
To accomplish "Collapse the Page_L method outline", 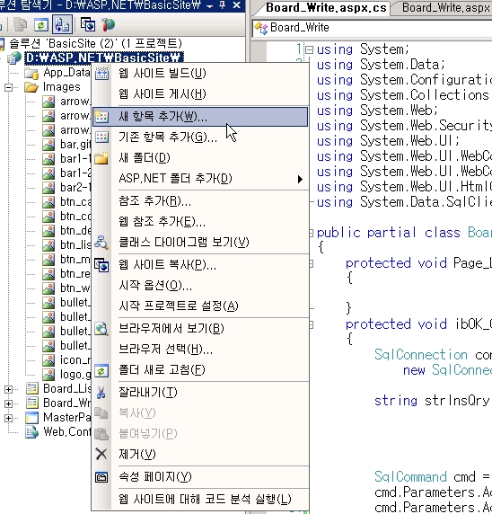I will click(312, 263).
